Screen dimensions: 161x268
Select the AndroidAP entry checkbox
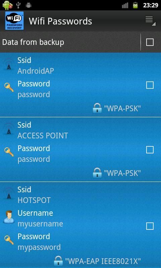pos(150,85)
